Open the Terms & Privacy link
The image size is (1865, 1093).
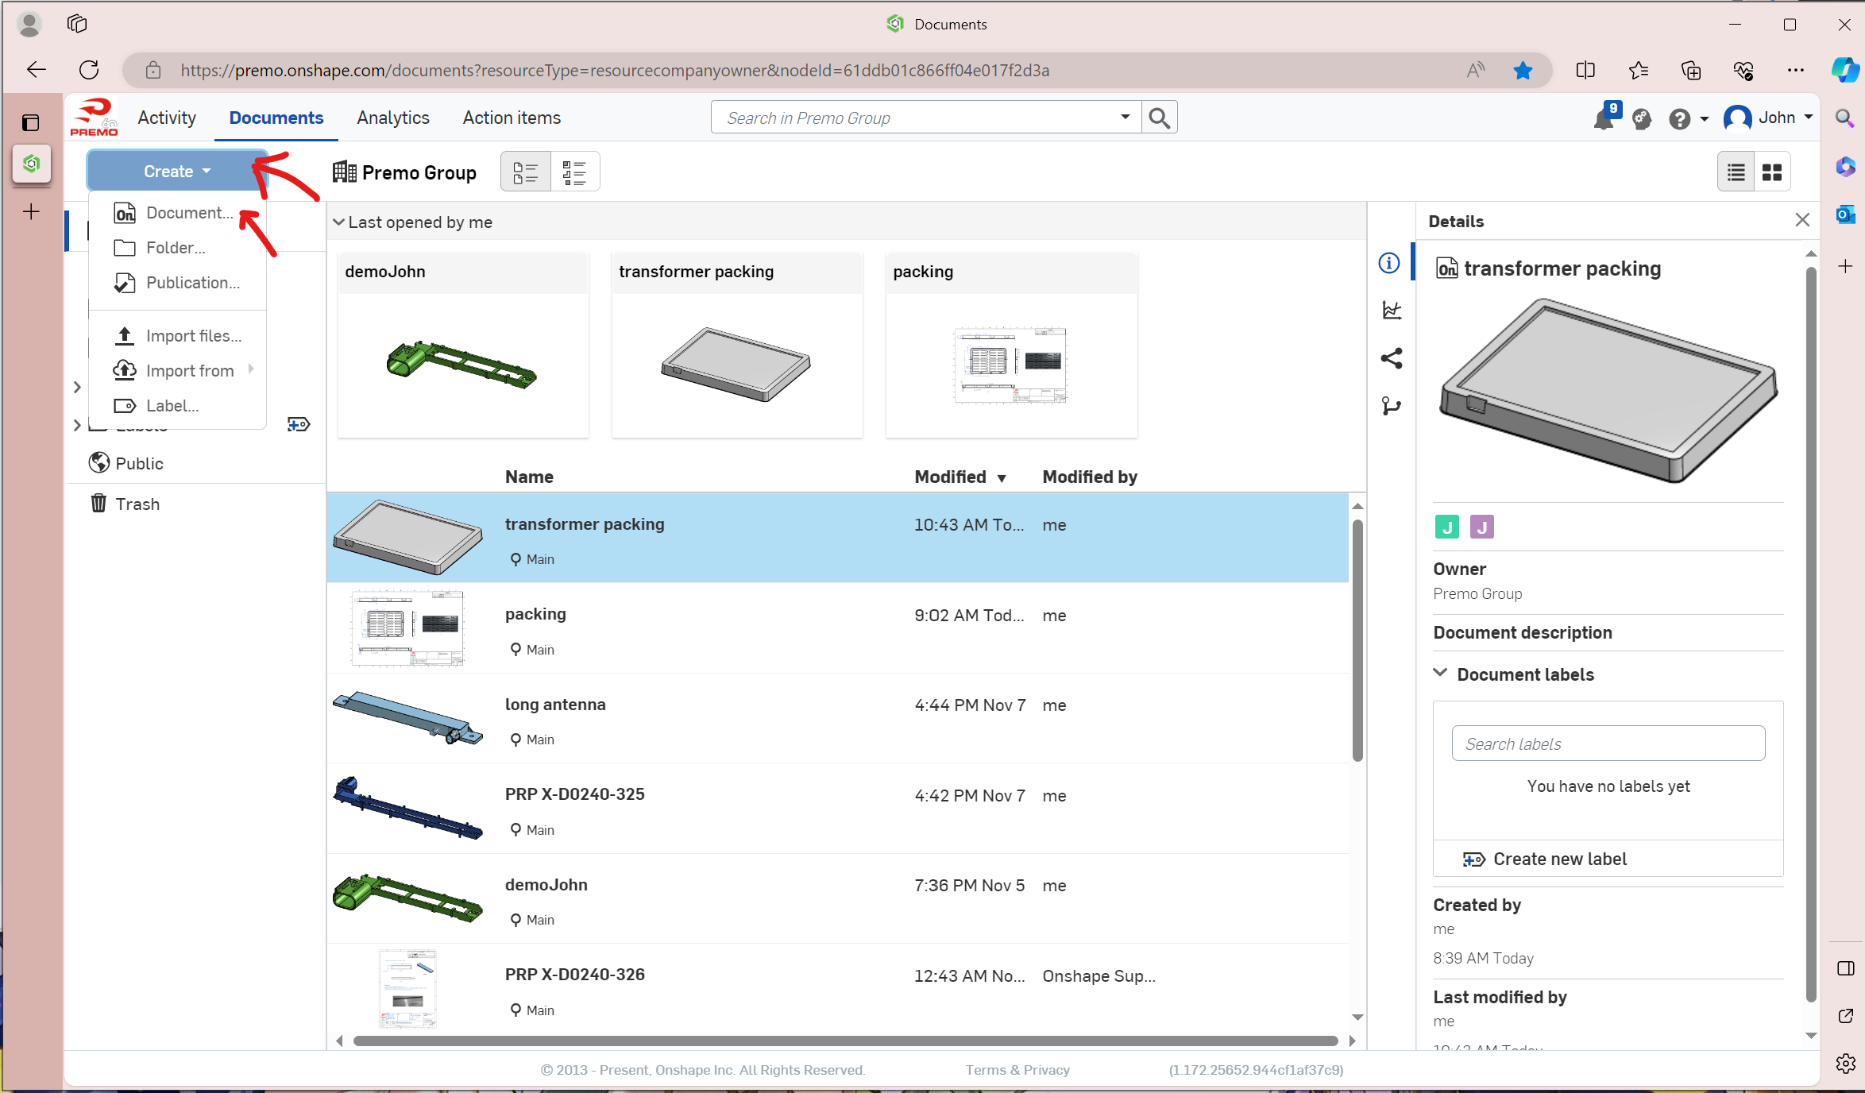tap(1017, 1070)
